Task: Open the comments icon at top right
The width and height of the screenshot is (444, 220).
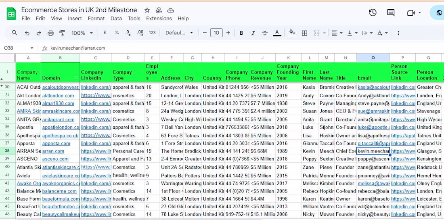Action: pyautogui.click(x=391, y=13)
